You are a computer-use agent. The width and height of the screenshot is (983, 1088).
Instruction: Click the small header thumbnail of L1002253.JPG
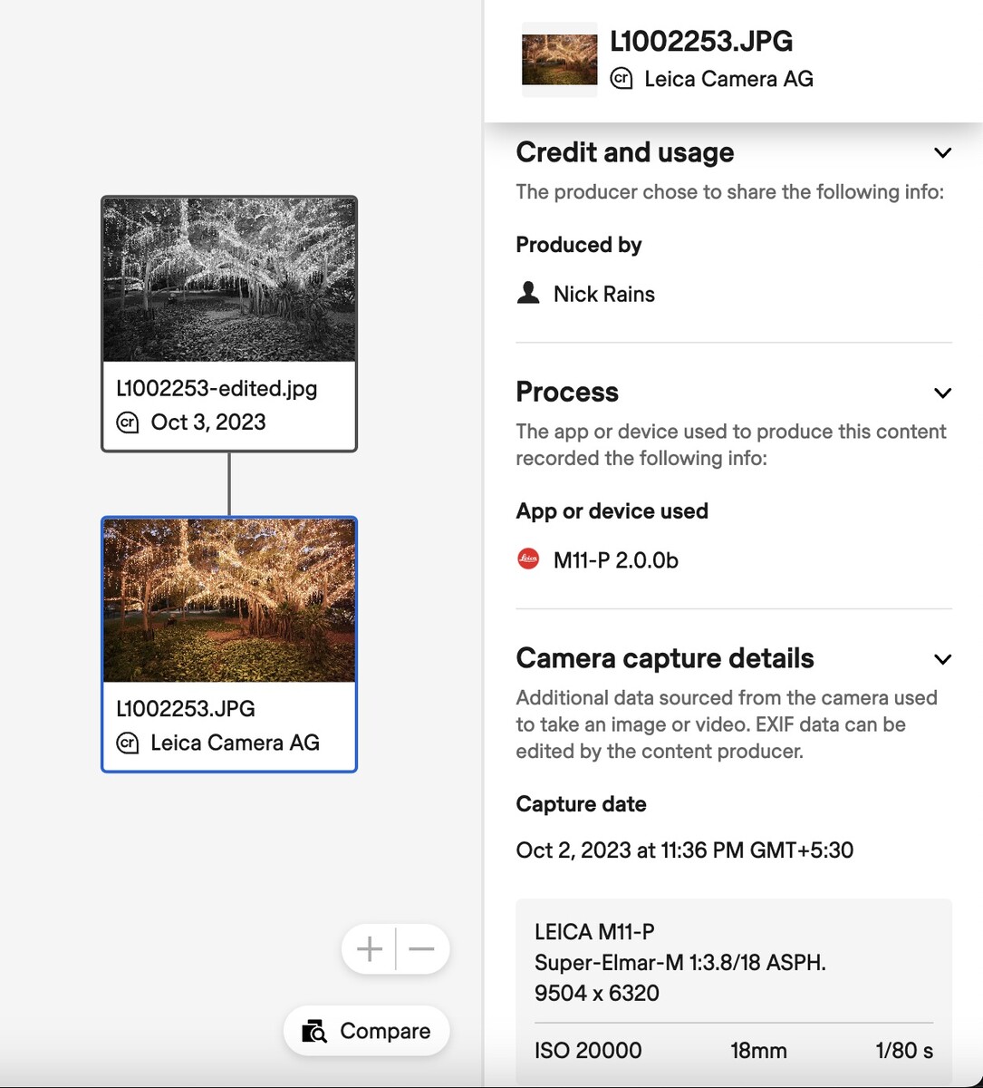coord(560,59)
